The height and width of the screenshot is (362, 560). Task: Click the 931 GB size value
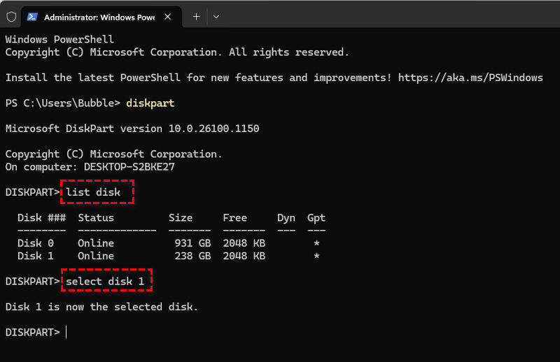pyautogui.click(x=192, y=243)
